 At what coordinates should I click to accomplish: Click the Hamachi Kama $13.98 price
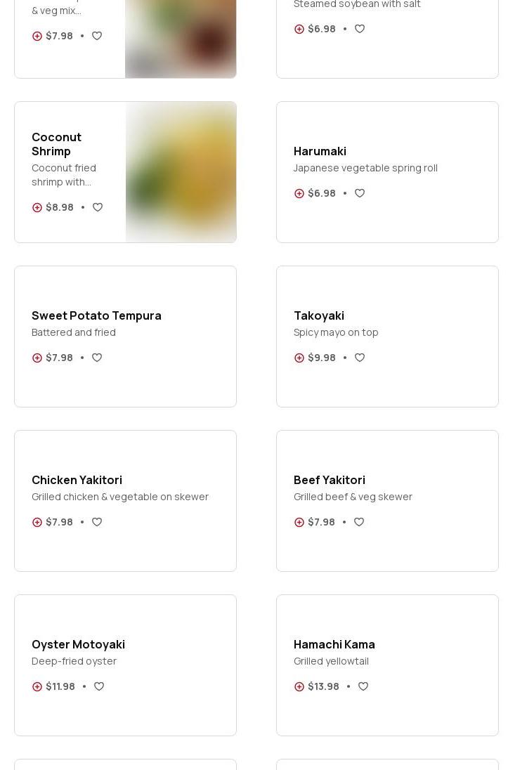point(323,686)
